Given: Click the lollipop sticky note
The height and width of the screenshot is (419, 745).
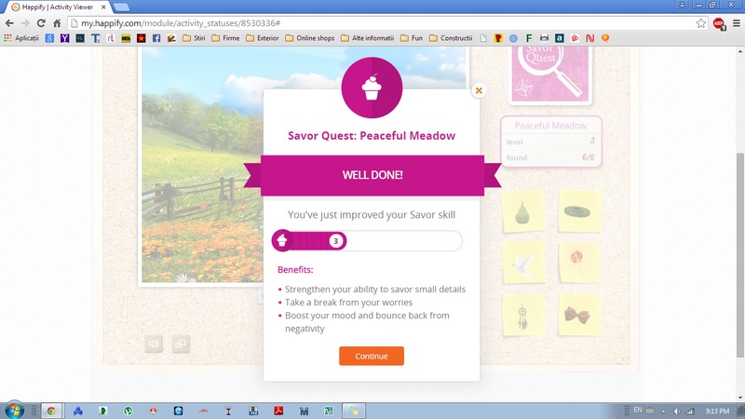Looking at the screenshot, I should [579, 264].
